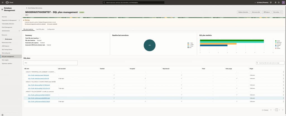Collapse the UE_STATUS query group

(x=26, y=82)
